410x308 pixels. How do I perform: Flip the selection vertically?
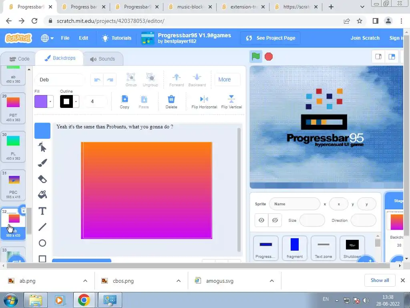point(231,101)
